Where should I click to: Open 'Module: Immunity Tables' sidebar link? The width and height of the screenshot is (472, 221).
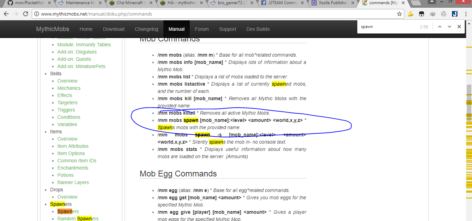[x=84, y=45]
